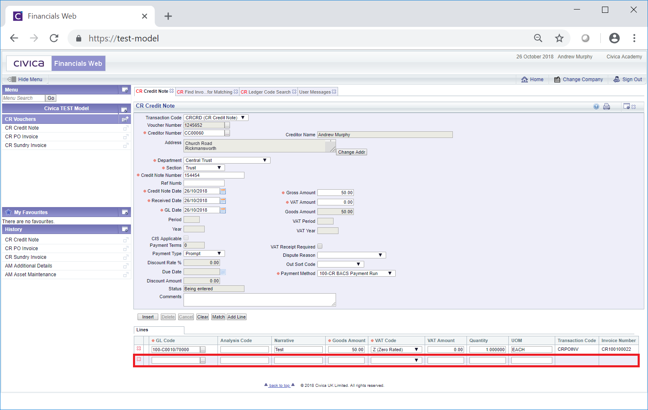Switch to User Messages tab
Viewport: 648px width, 410px height.
(x=315, y=92)
